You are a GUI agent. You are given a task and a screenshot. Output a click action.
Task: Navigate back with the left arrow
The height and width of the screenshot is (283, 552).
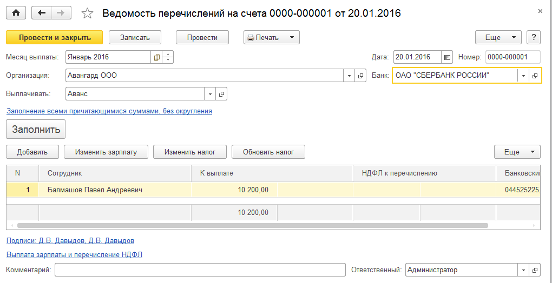(42, 12)
